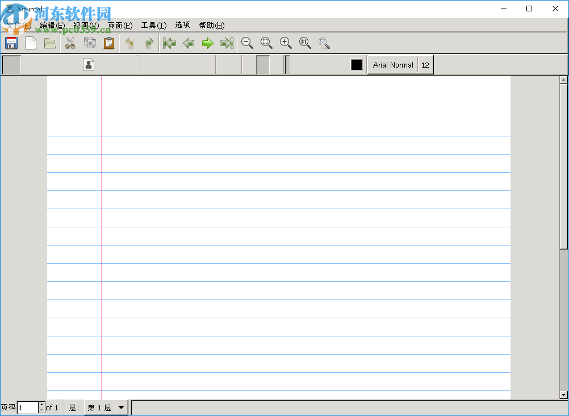Click the 页码 label in the status bar
The image size is (569, 416).
8,407
